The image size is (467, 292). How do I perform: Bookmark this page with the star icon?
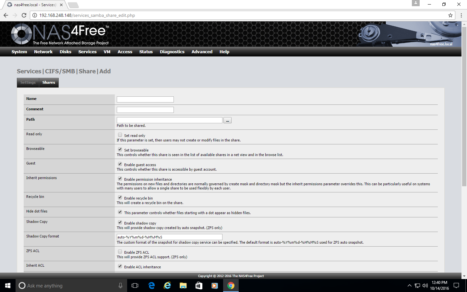(450, 15)
